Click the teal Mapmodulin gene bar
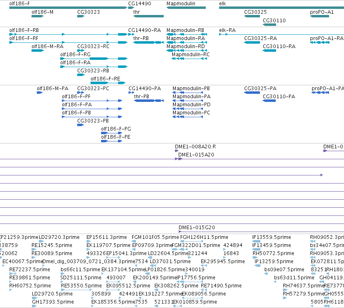 pyautogui.click(x=186, y=8)
